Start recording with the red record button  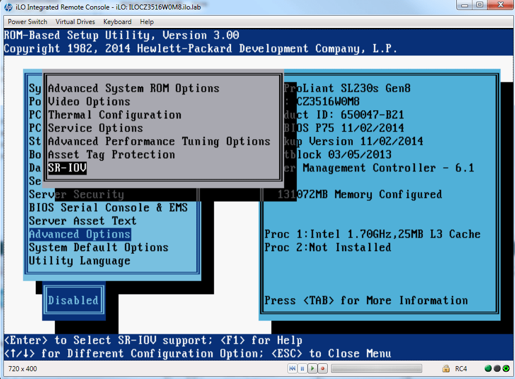point(323,369)
